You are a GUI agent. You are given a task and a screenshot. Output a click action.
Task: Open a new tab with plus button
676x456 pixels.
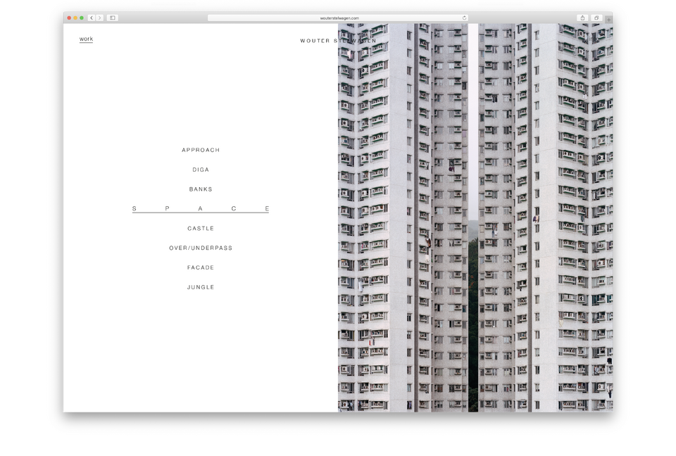[608, 19]
